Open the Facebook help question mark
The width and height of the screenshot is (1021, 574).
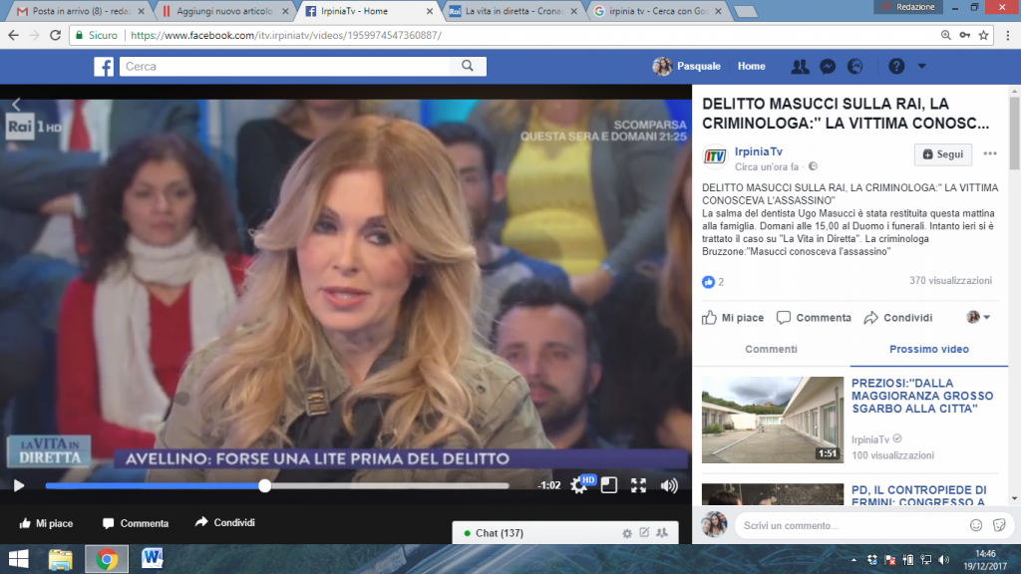coord(896,67)
